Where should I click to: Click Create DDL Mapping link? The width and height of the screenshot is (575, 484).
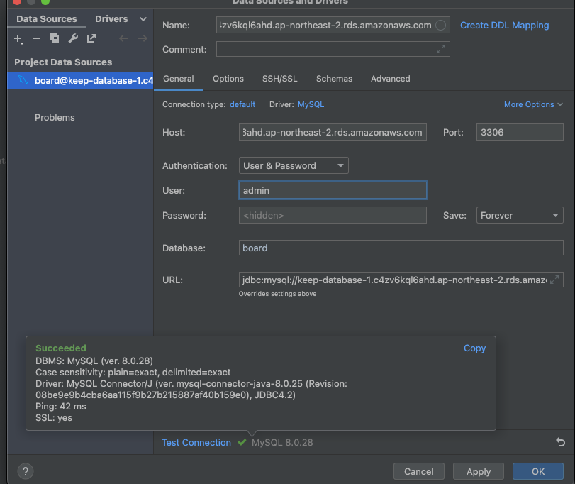pyautogui.click(x=504, y=26)
